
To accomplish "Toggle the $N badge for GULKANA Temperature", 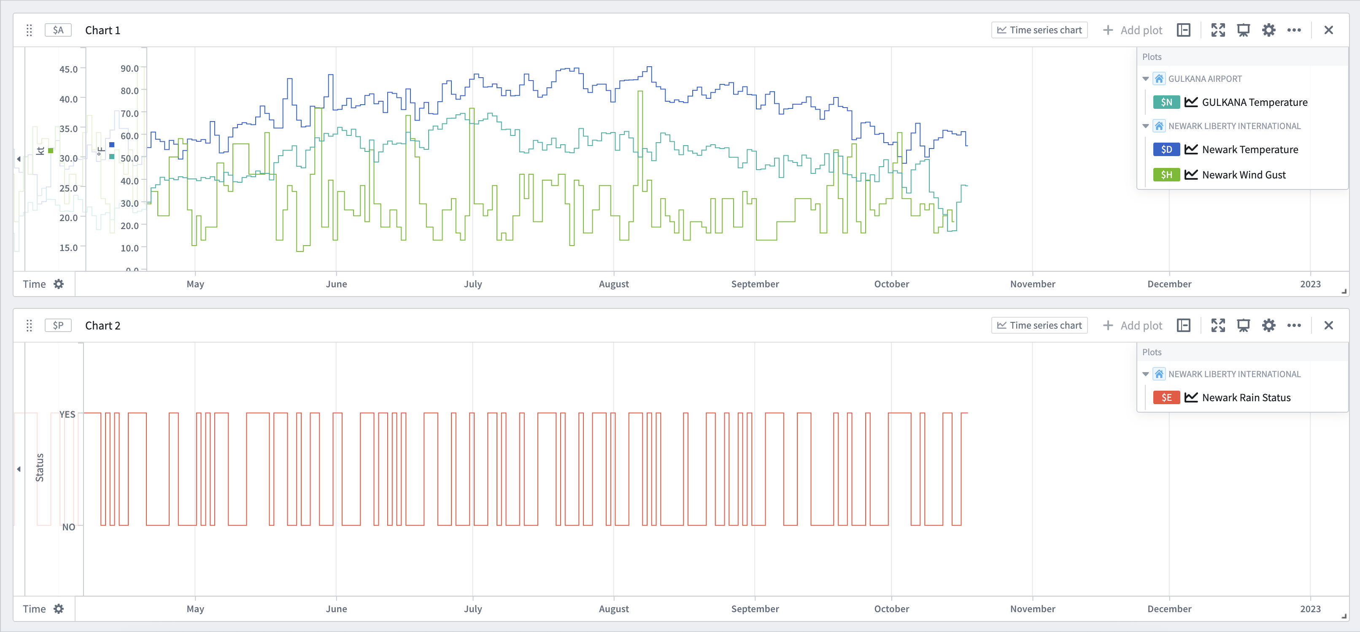I will point(1167,102).
